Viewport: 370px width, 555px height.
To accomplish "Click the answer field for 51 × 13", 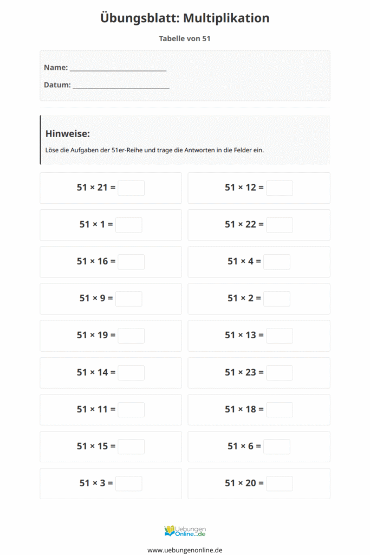I will click(x=279, y=335).
